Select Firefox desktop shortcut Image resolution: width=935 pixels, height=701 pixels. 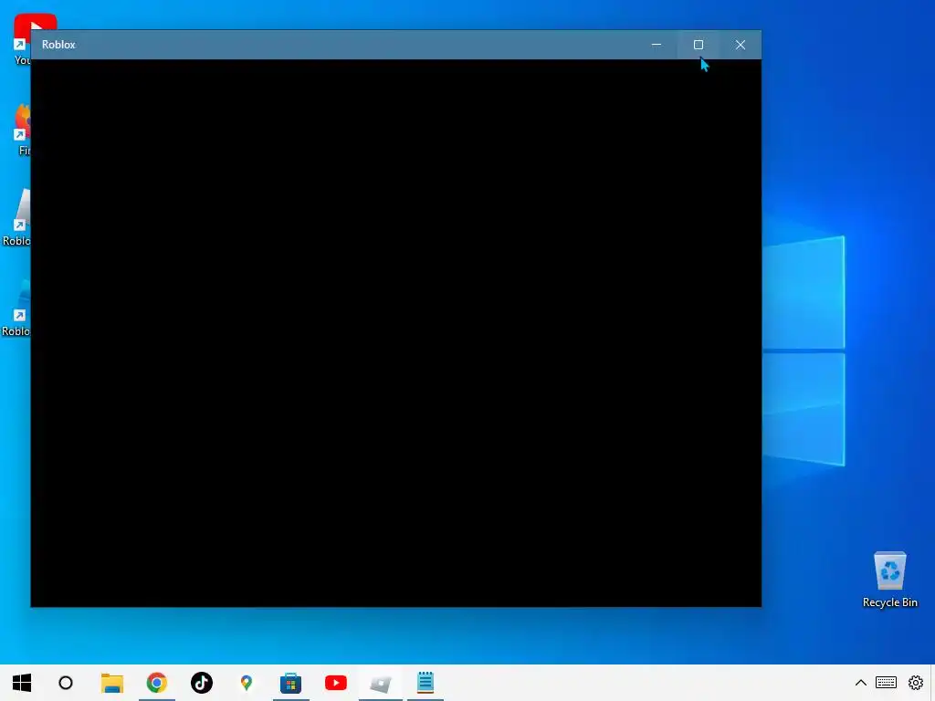tap(23, 130)
